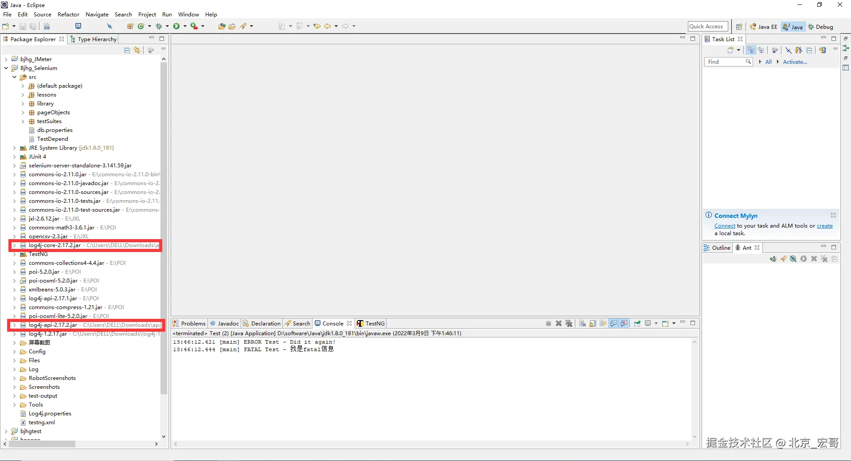Toggle Word Wrap in Console
The image size is (851, 461).
[x=603, y=323]
